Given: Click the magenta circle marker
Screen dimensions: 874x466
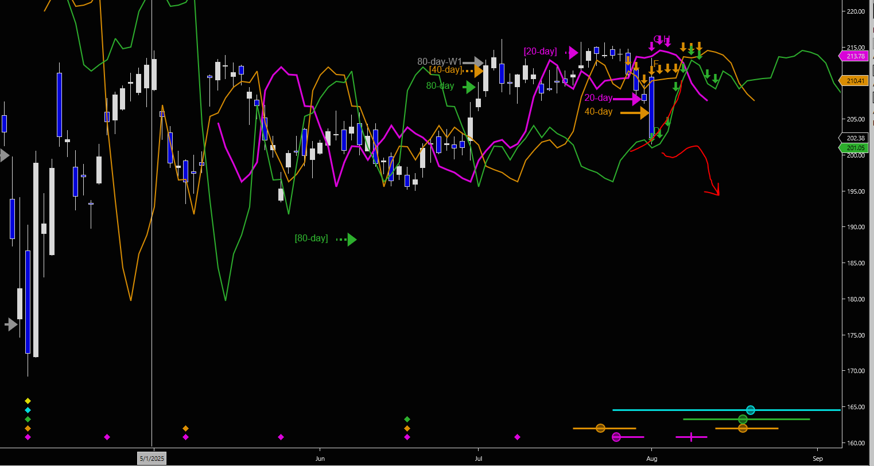Looking at the screenshot, I should (x=616, y=437).
